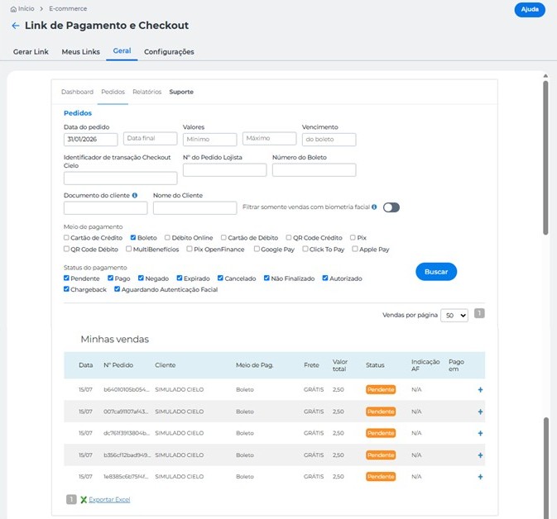Click the Ajuda button

530,10
